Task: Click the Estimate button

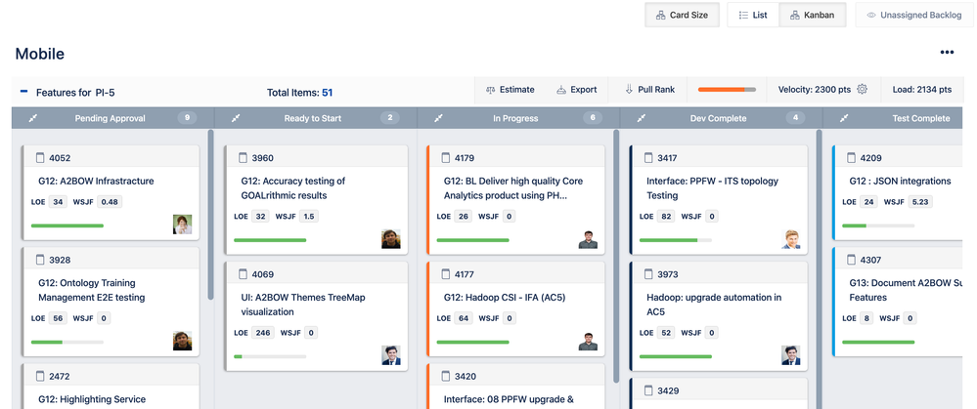Action: 511,90
